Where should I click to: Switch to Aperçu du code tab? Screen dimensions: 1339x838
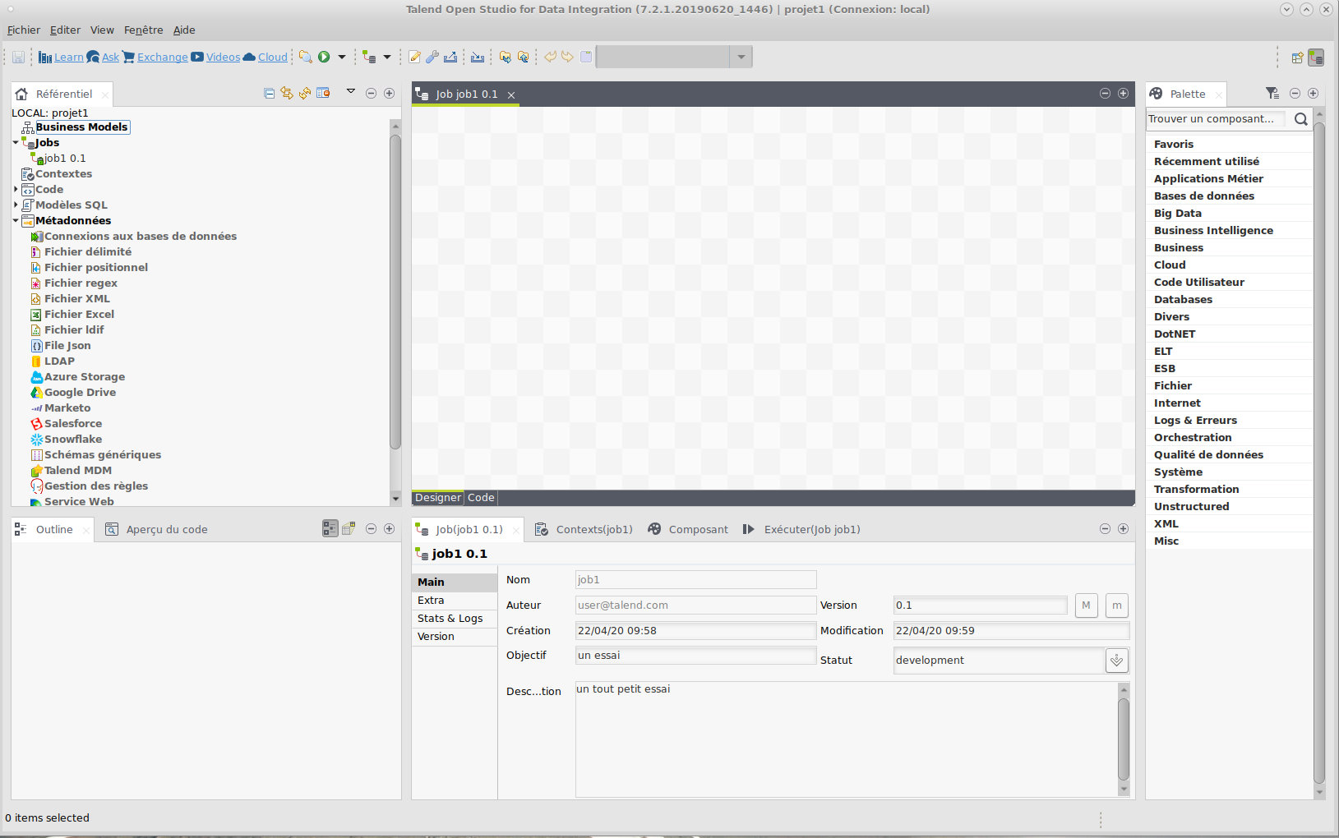coord(156,530)
